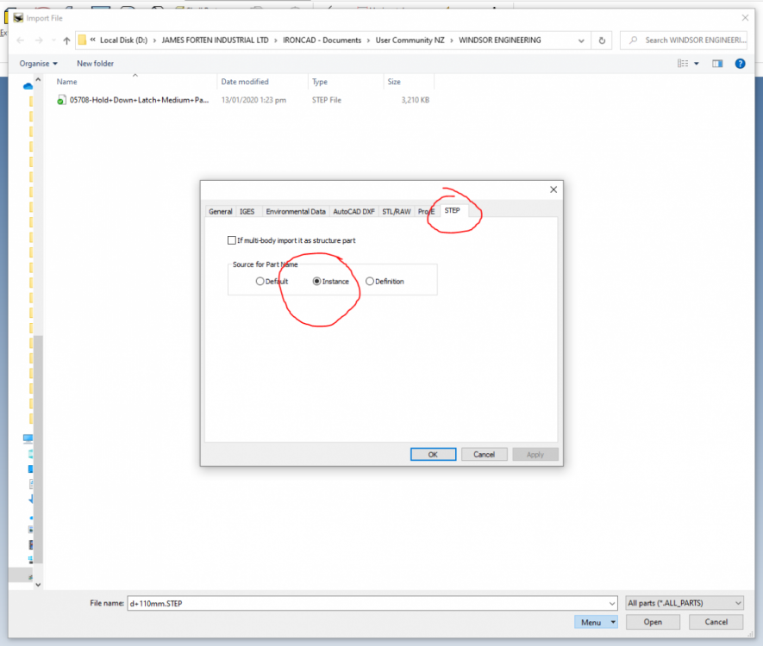The height and width of the screenshot is (646, 763).
Task: Select file 05708-Hold+Down+Latch+Medium+Pa...
Action: pos(139,100)
